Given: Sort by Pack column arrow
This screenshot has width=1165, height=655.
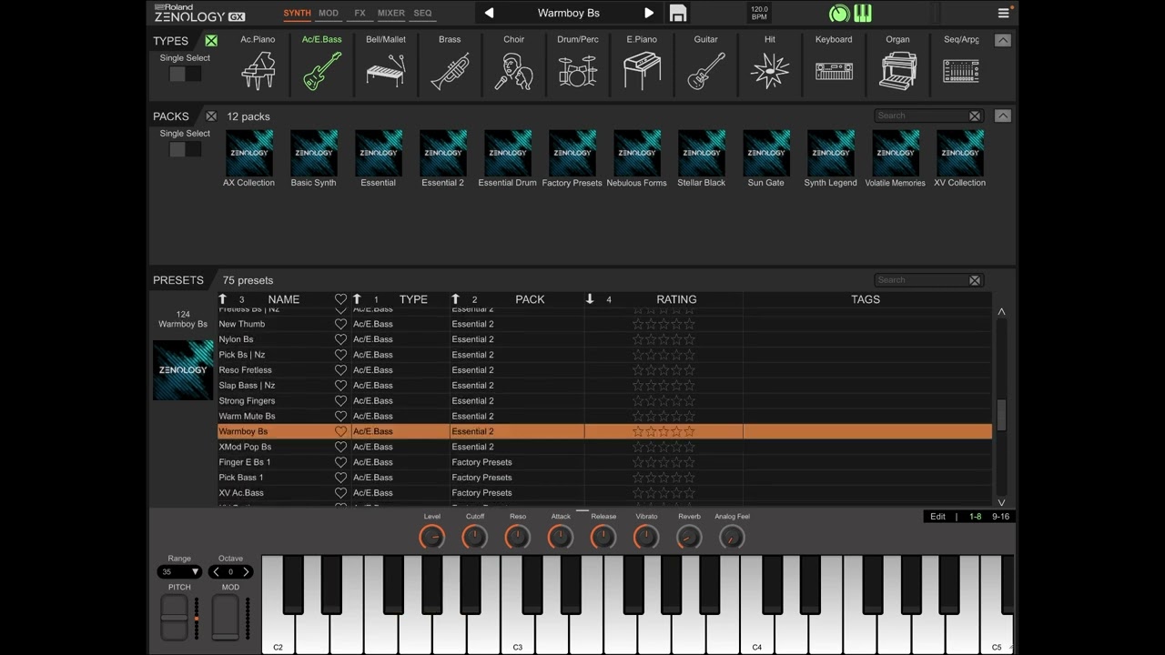Looking at the screenshot, I should tap(455, 299).
